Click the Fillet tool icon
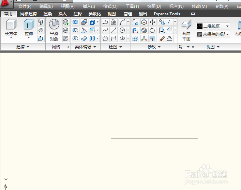The width and height of the screenshot is (241, 190). (169, 30)
